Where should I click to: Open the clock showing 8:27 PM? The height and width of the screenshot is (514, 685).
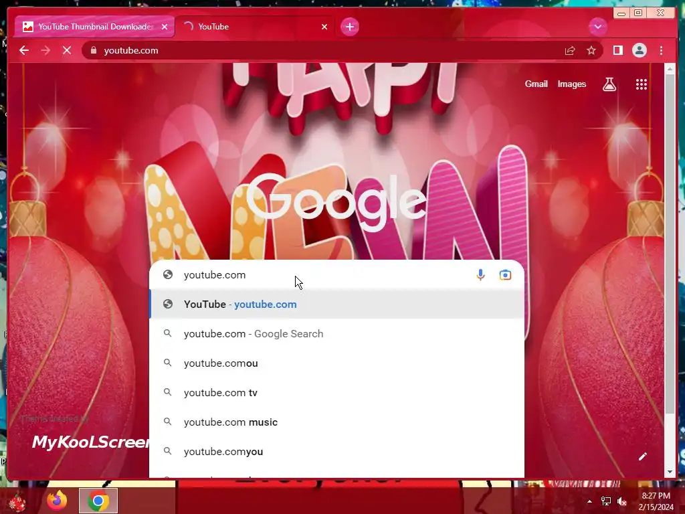[656, 501]
